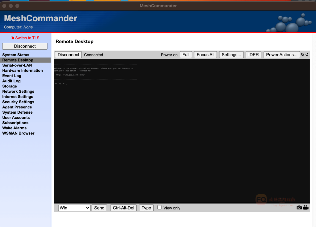The image size is (316, 227).
Task: Go to Serial-over-LAN in sidebar
Action: [x=17, y=65]
